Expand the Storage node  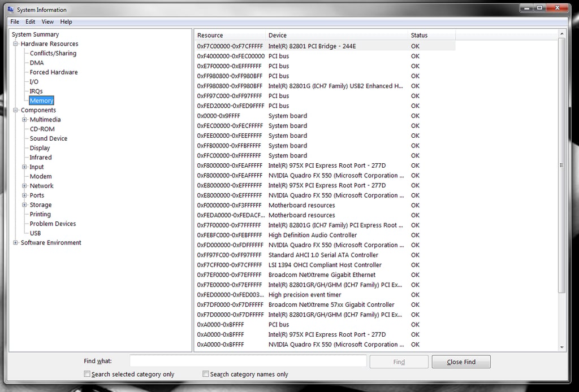24,204
